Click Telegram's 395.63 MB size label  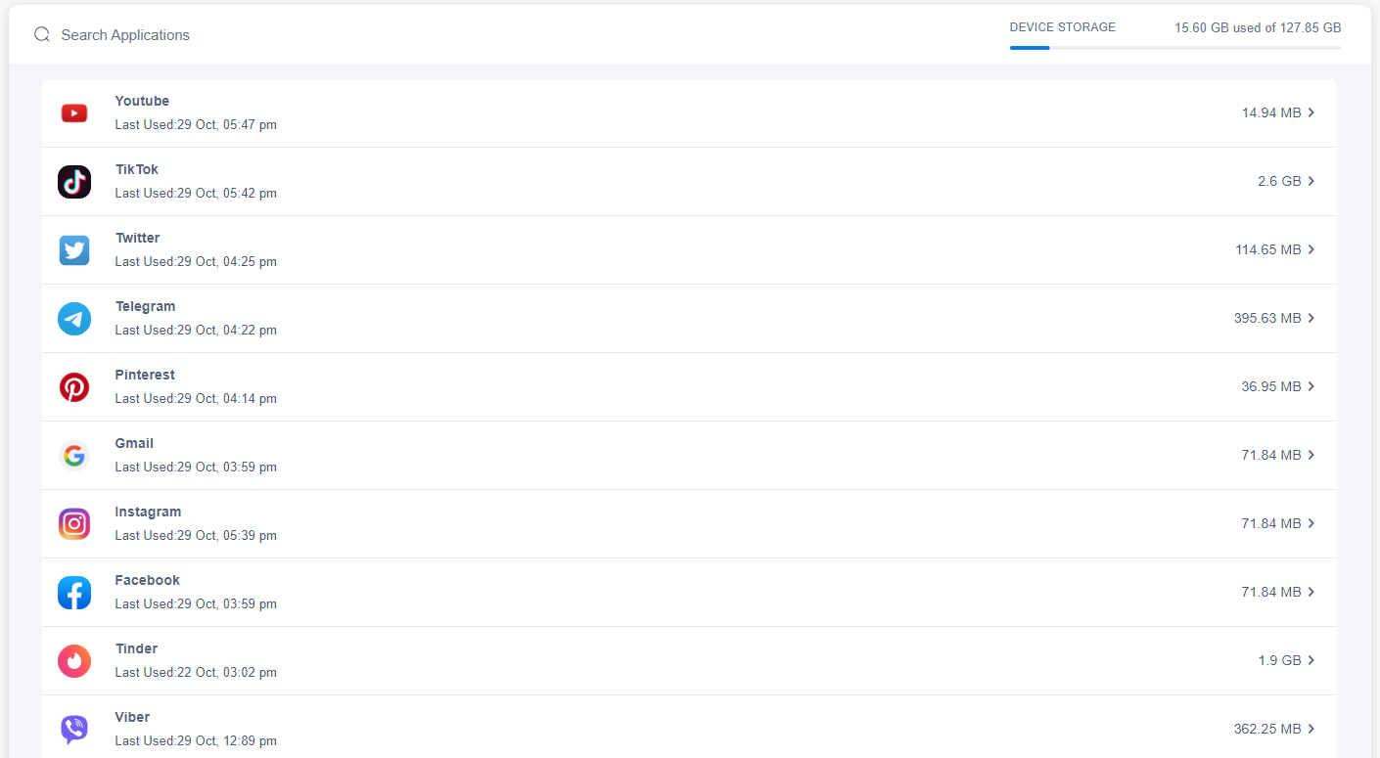pyautogui.click(x=1268, y=318)
